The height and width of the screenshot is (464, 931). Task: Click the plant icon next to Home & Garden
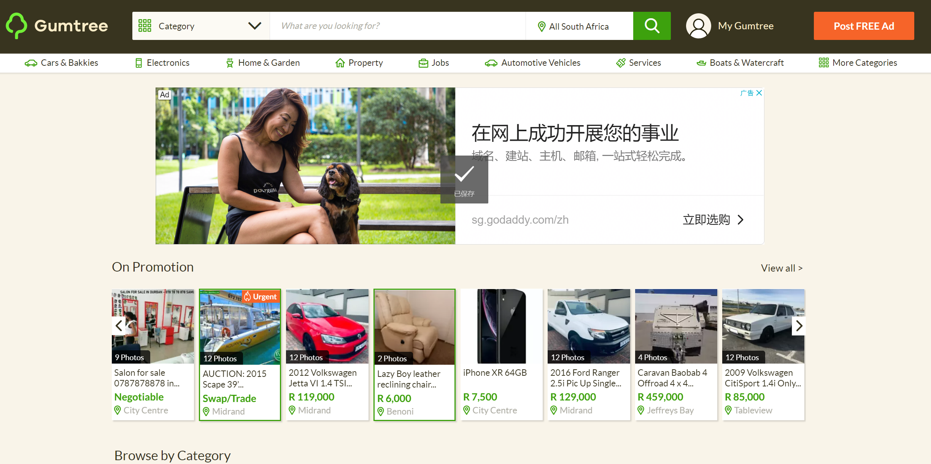point(230,63)
